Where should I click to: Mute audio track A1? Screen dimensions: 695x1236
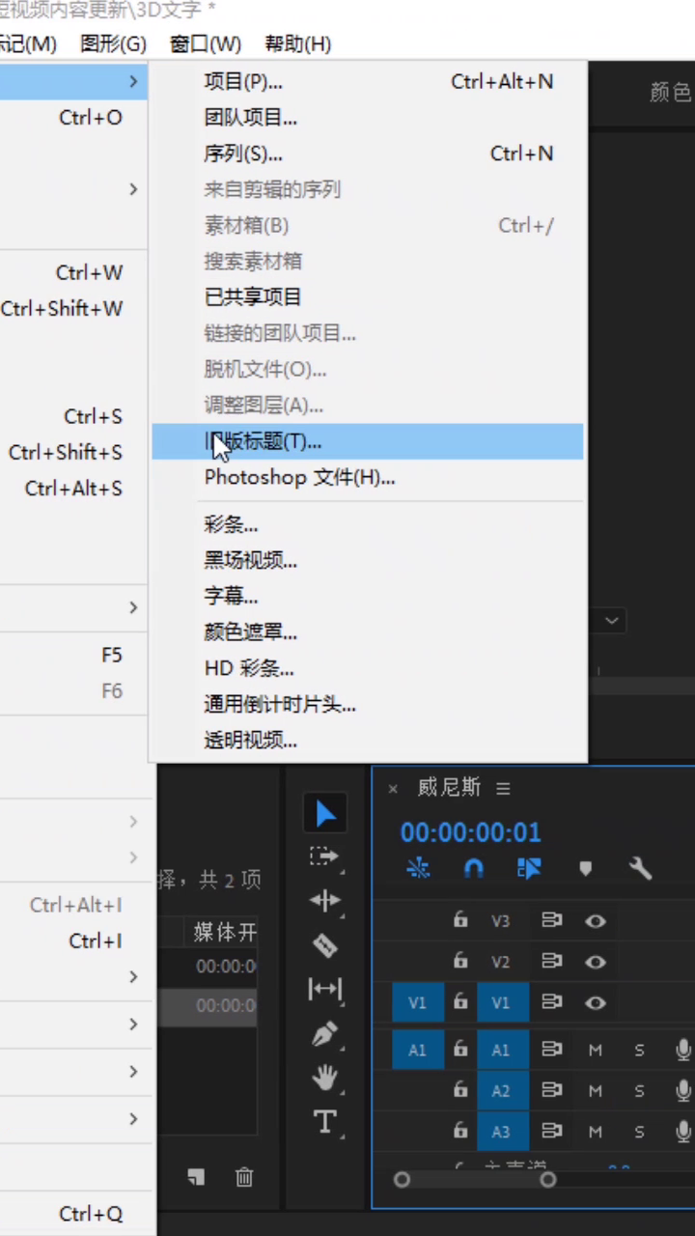596,1050
